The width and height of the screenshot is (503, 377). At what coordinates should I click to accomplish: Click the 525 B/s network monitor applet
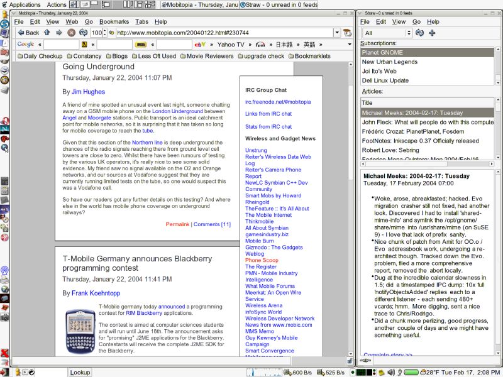[x=331, y=372]
